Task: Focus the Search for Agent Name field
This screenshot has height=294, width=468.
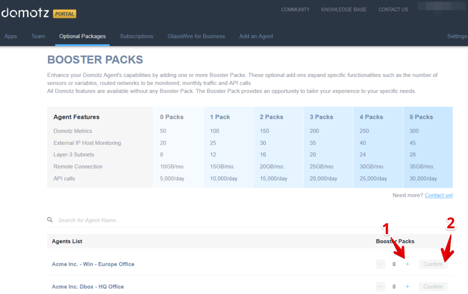Action: (x=250, y=220)
